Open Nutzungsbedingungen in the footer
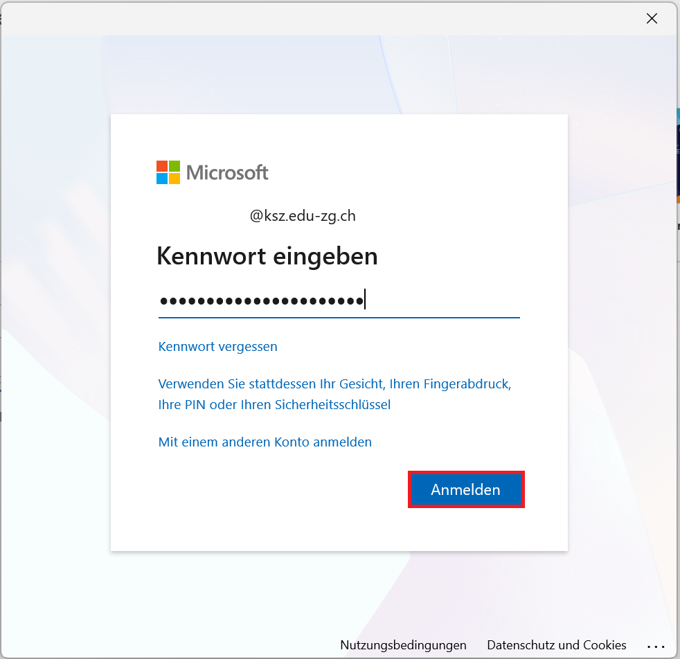 403,644
